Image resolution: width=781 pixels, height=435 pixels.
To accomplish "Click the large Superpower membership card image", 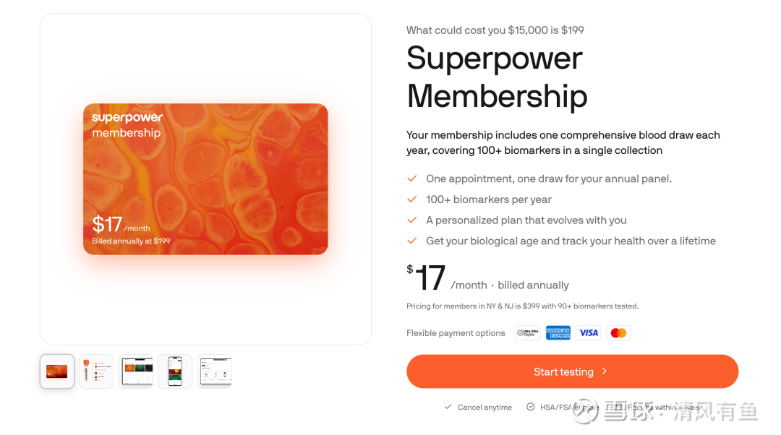I will tap(205, 179).
